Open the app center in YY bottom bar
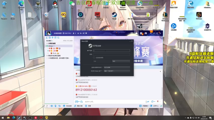This screenshot has height=120, width=214. tap(154, 106)
